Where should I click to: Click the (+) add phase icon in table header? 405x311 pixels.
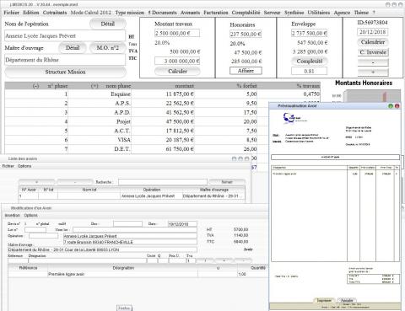94,86
